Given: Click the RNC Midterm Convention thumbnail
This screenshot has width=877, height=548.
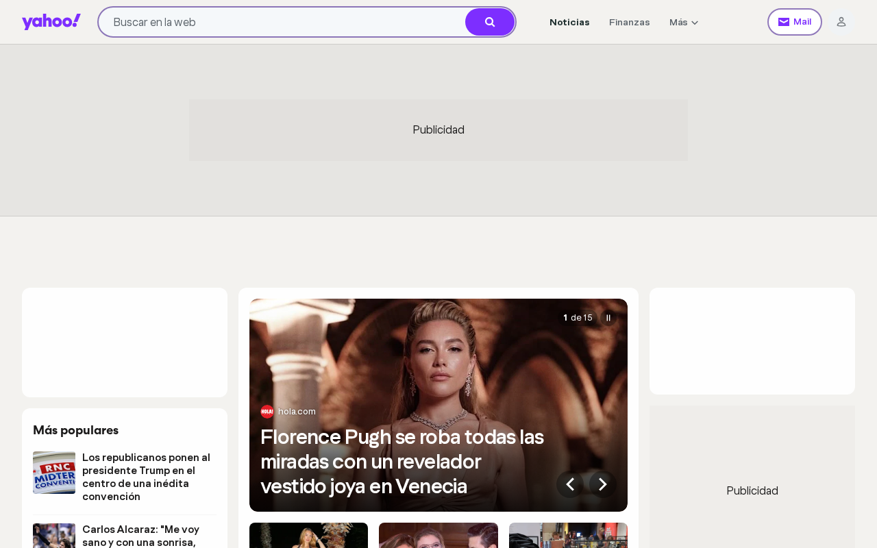Looking at the screenshot, I should [x=54, y=473].
